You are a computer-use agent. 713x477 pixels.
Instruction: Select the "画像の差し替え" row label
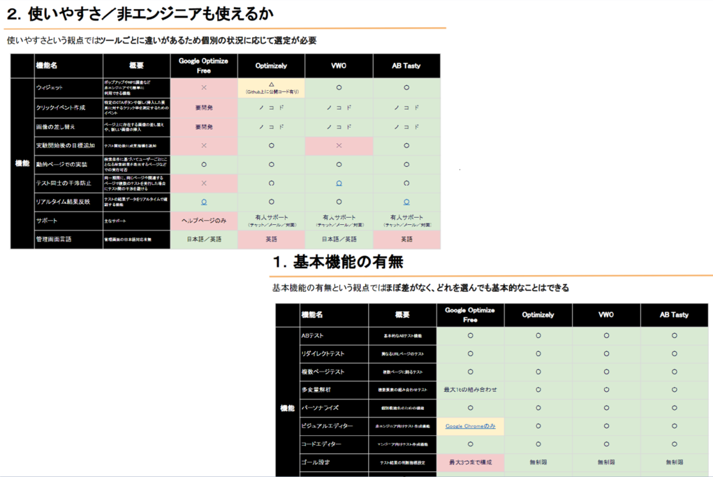click(55, 127)
